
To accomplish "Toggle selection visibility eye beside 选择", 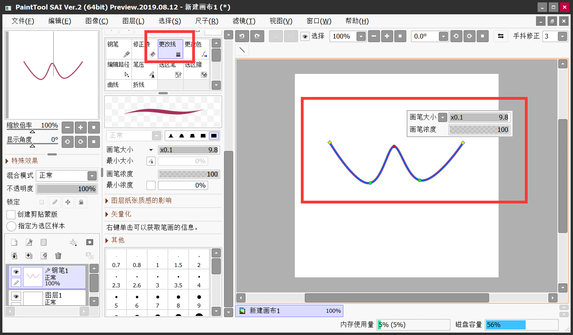I will [x=305, y=37].
